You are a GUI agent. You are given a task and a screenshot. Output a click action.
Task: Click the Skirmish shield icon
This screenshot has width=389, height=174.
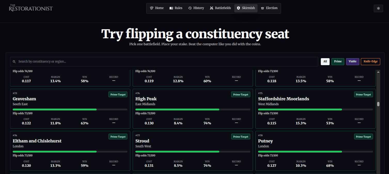point(238,8)
